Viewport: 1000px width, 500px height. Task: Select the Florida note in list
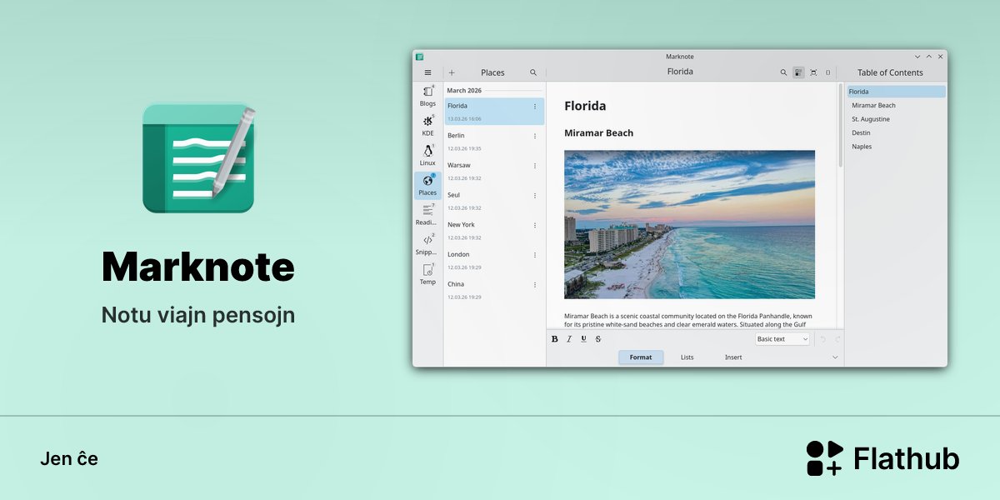tap(494, 112)
